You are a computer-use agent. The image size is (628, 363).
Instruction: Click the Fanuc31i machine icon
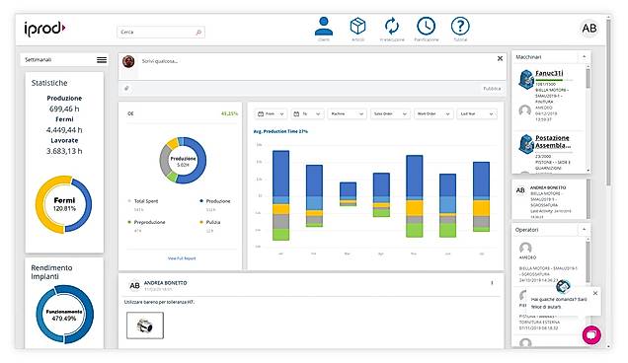tap(526, 79)
